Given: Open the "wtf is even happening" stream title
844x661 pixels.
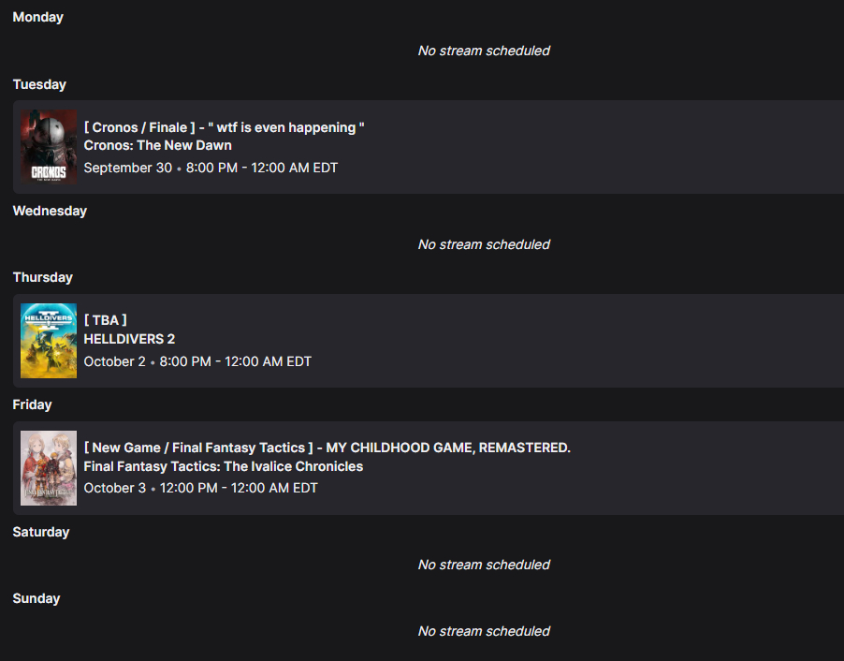Looking at the screenshot, I should coord(224,127).
